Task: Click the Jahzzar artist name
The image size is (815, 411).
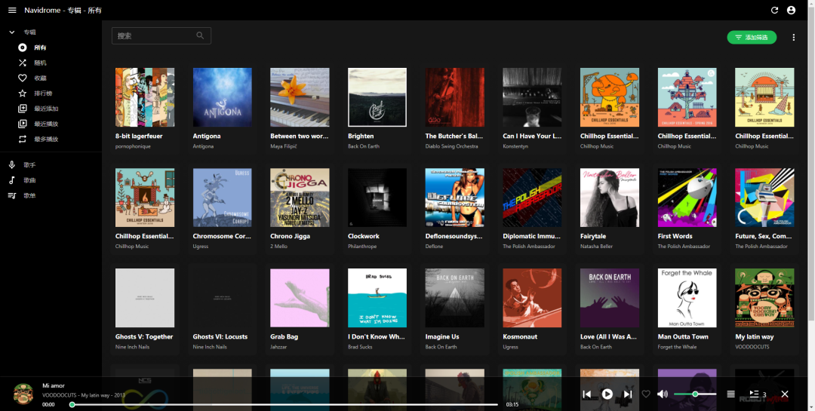Action: [x=278, y=347]
